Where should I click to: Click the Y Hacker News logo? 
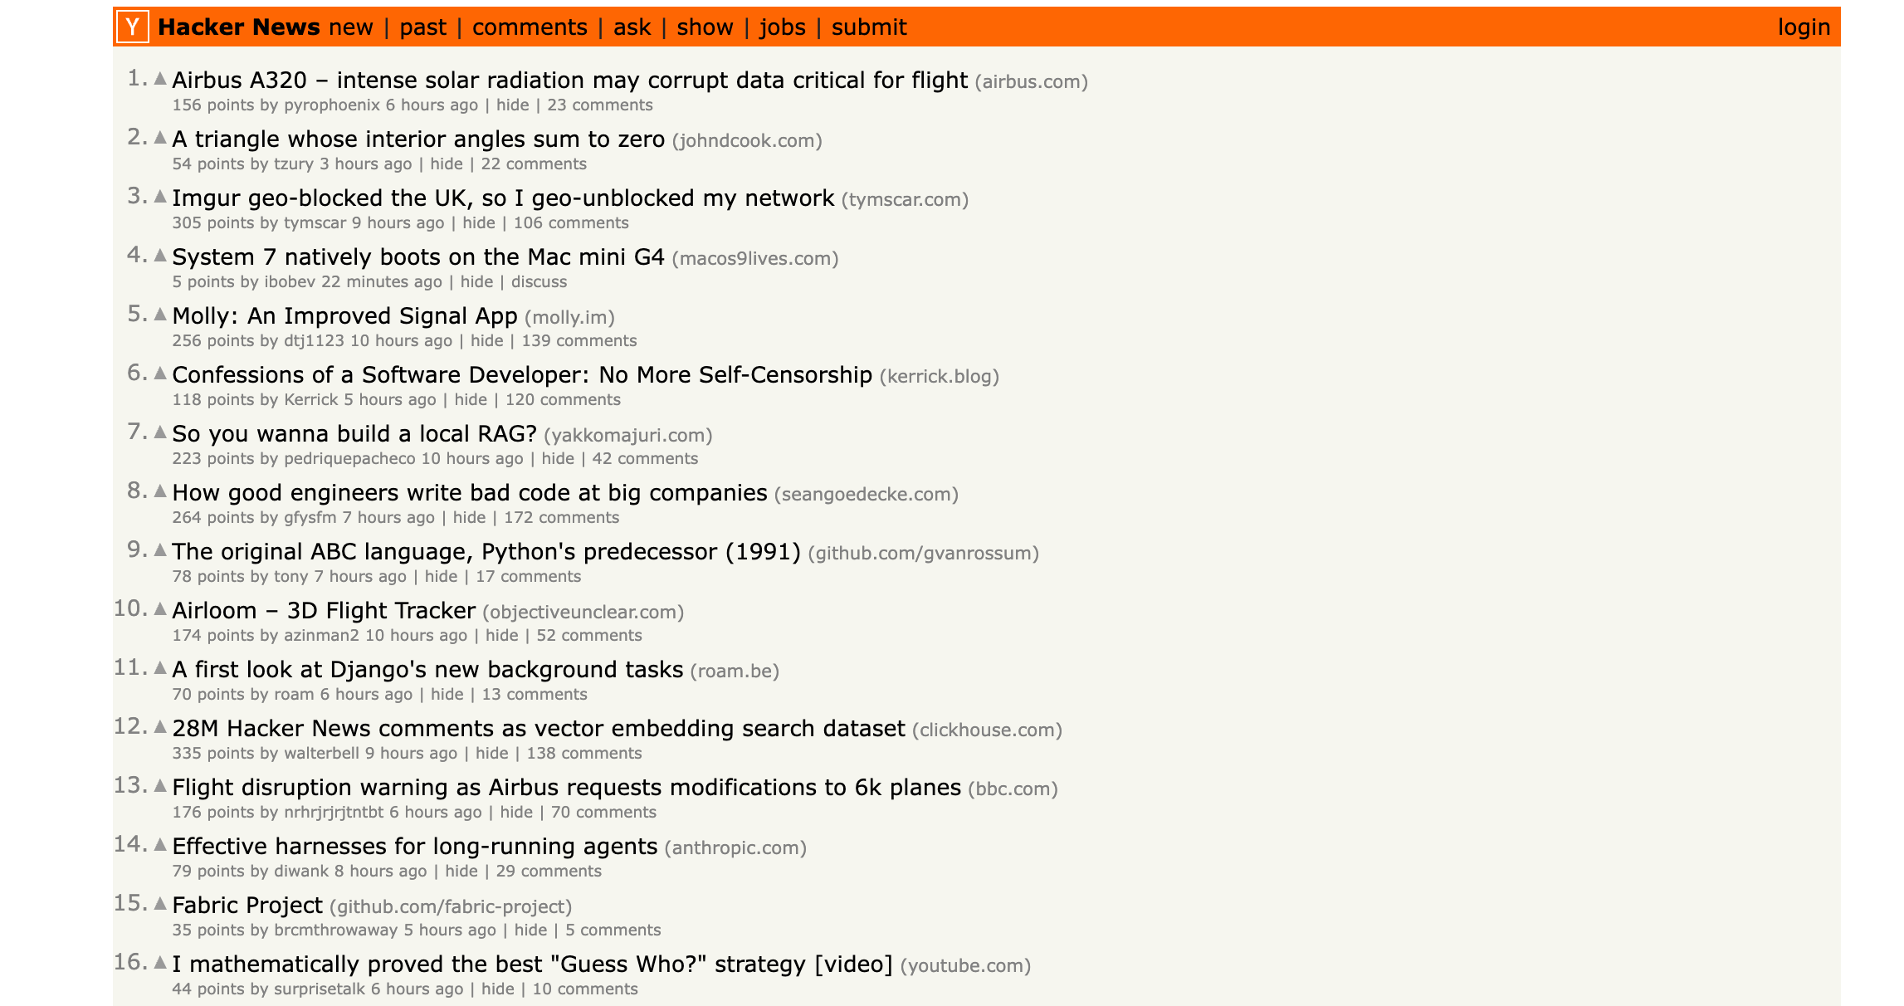(x=134, y=26)
